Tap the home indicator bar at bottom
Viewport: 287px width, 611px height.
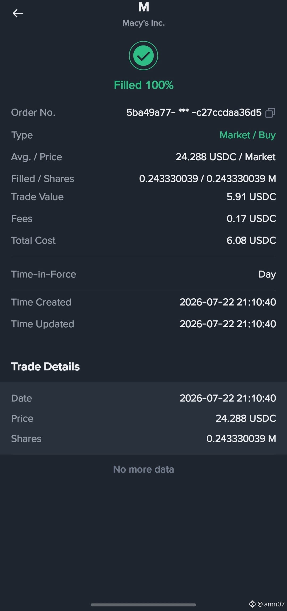coord(143,605)
